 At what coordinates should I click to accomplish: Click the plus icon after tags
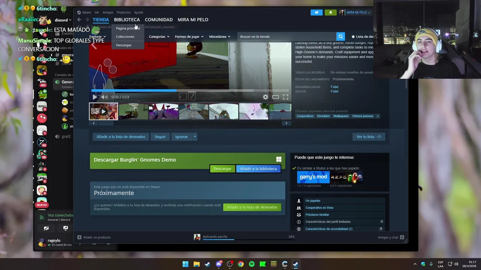pos(378,116)
